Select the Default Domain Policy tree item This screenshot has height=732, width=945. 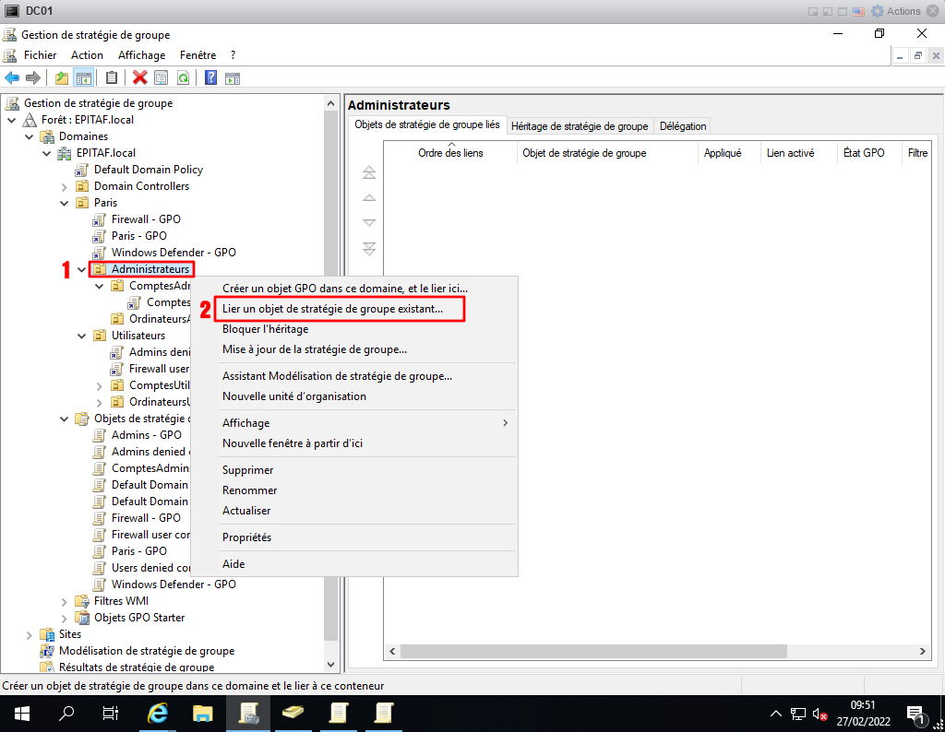148,170
